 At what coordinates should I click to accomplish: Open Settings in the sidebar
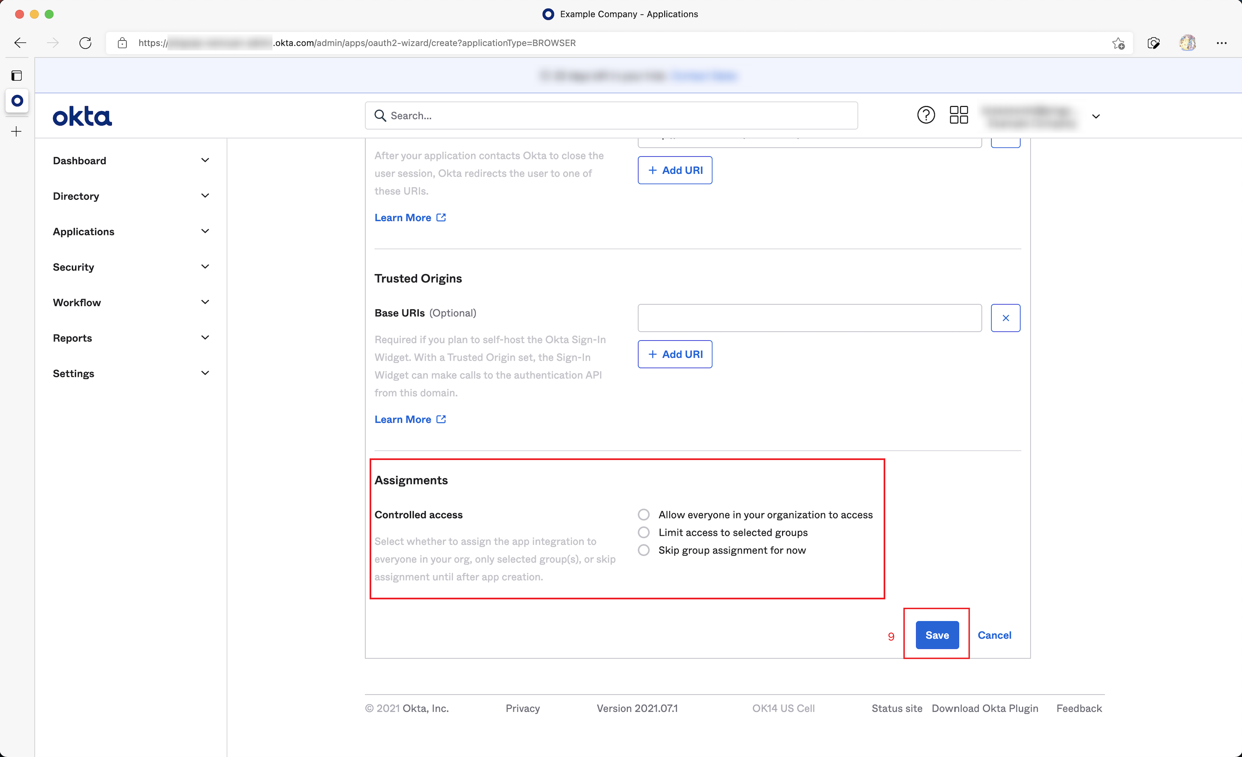(74, 373)
